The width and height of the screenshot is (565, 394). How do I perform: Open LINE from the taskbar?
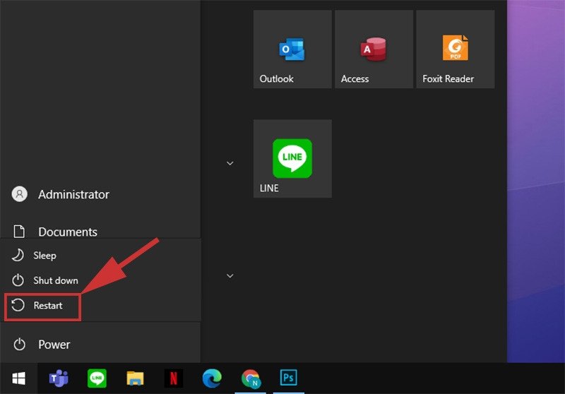pyautogui.click(x=97, y=378)
